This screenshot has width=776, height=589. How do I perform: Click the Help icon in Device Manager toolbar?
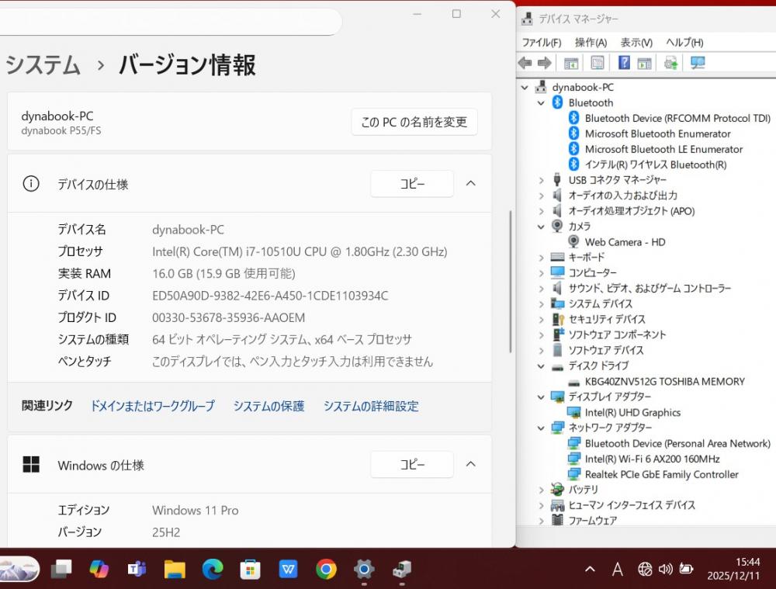click(x=624, y=63)
